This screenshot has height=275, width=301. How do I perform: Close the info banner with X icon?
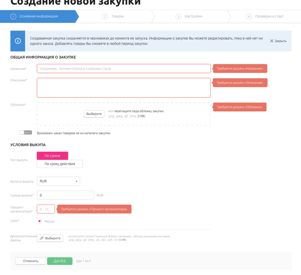point(272,41)
